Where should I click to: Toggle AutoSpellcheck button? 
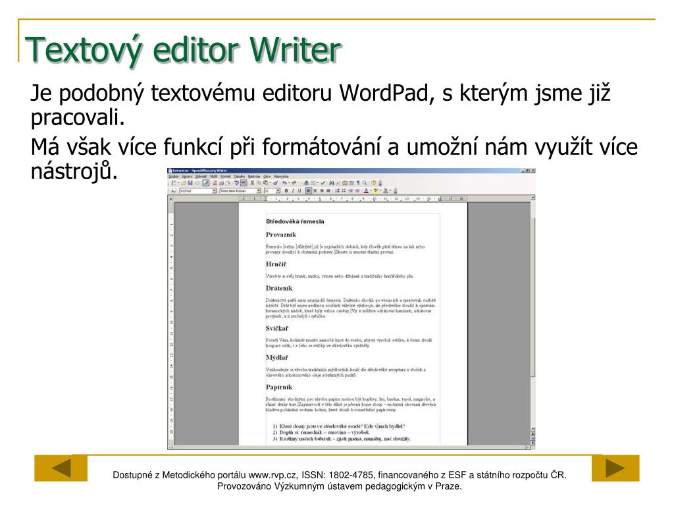coord(244,183)
